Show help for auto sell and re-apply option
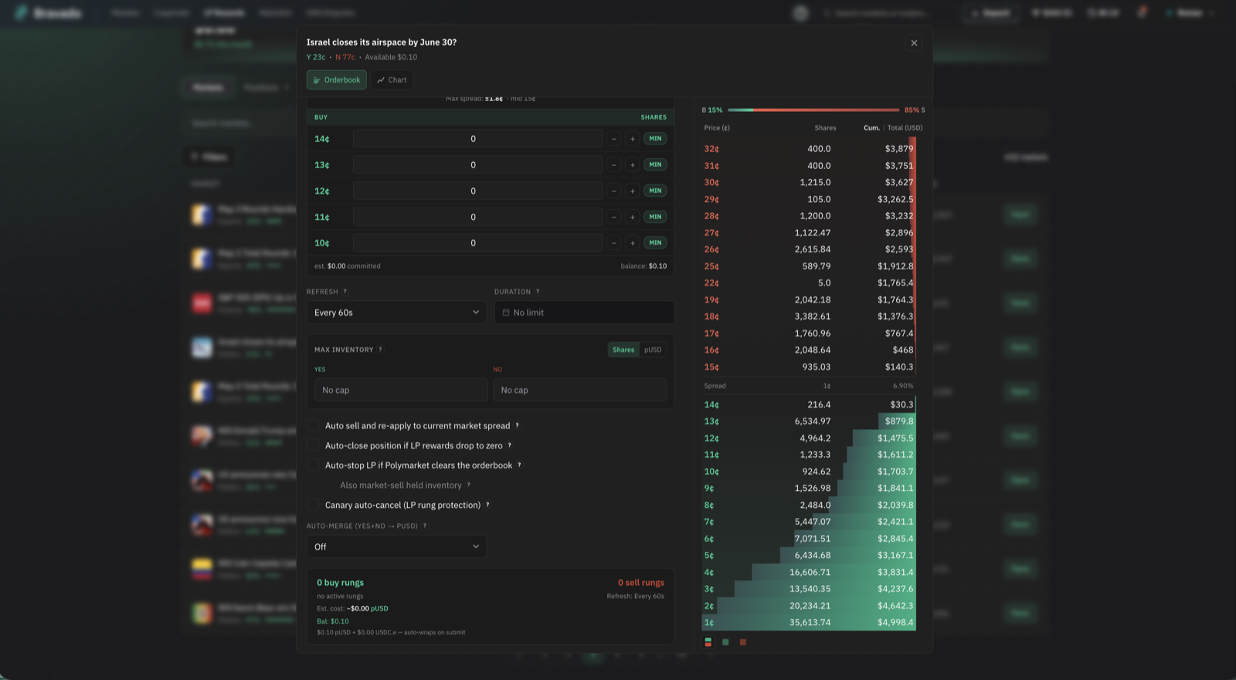The image size is (1236, 680). coord(518,425)
